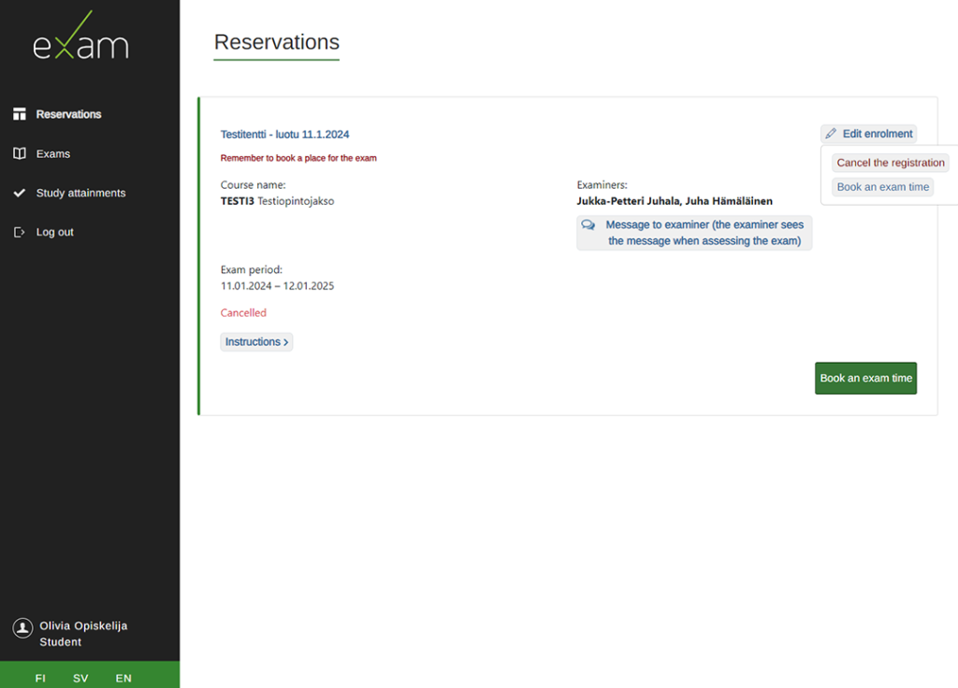Click the Cancelled status text
The height and width of the screenshot is (688, 958).
pos(243,312)
